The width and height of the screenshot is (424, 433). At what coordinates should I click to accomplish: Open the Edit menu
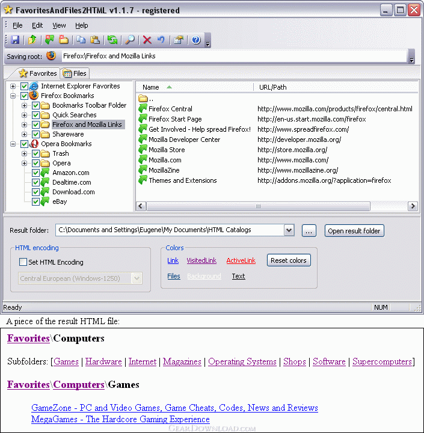pyautogui.click(x=37, y=25)
